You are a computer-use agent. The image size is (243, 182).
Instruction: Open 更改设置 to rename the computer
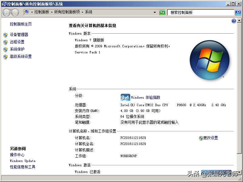pos(210,138)
